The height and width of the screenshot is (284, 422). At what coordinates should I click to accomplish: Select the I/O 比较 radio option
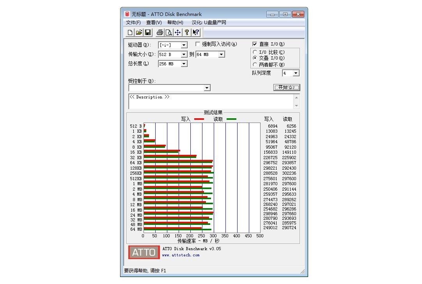pyautogui.click(x=255, y=52)
